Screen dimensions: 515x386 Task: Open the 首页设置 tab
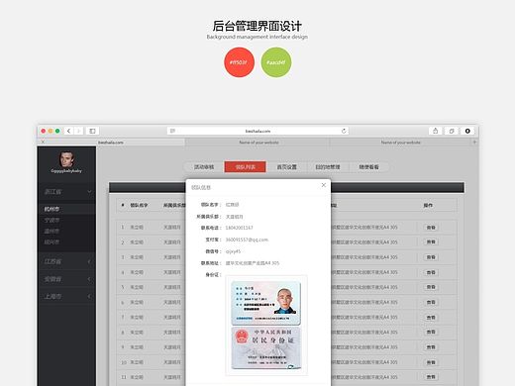[286, 167]
